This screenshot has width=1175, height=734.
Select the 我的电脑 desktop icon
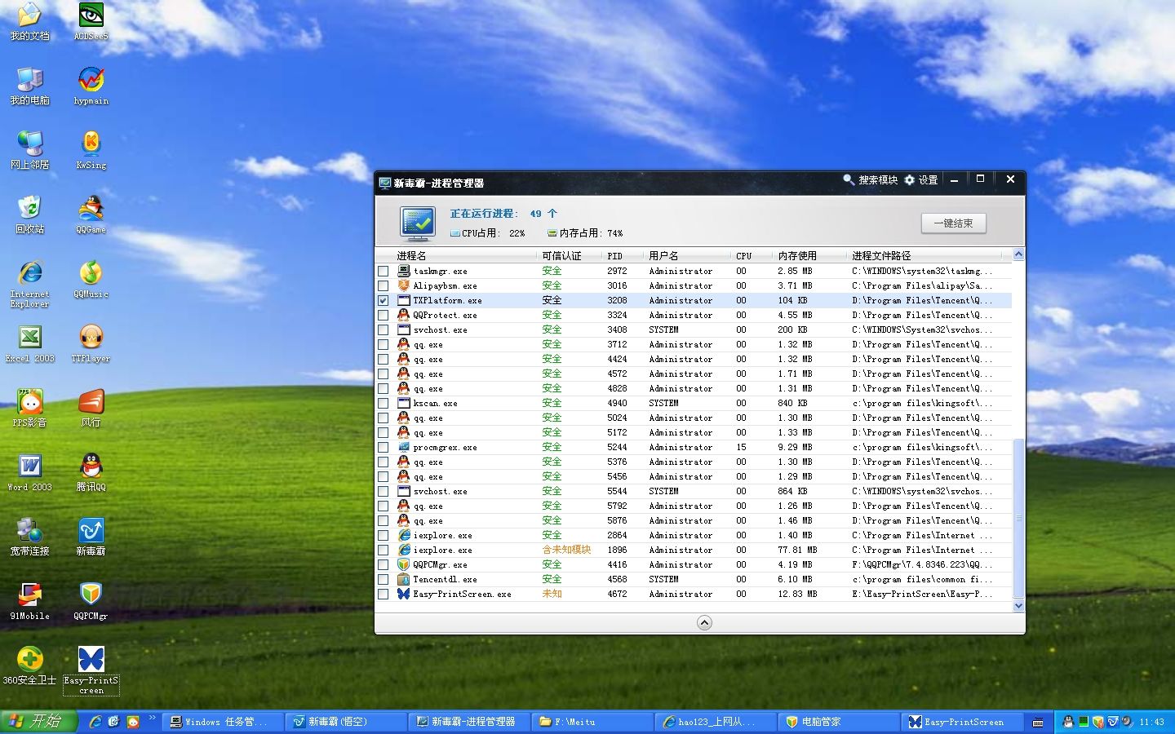click(29, 86)
